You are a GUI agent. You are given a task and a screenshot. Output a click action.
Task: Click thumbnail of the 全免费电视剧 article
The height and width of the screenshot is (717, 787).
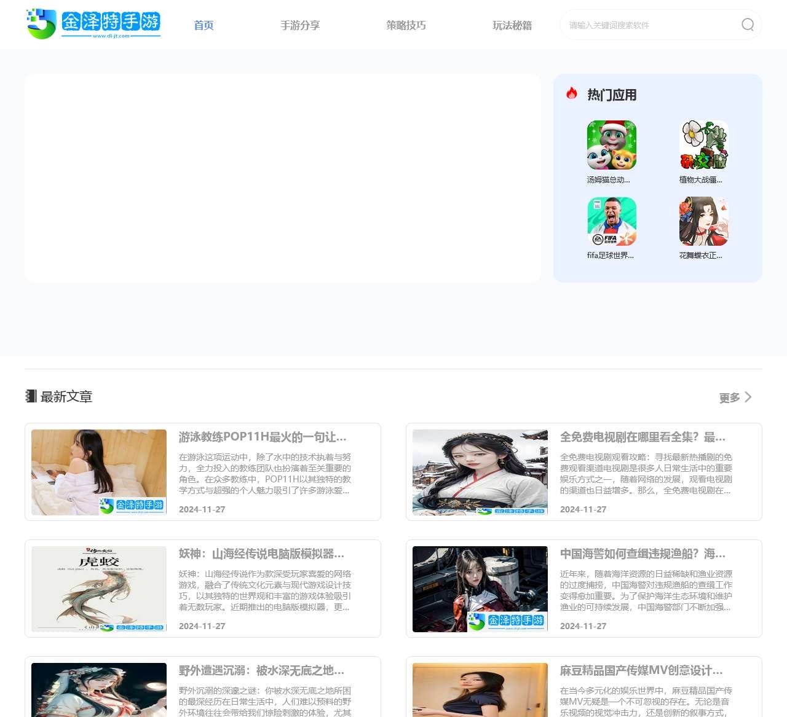(480, 472)
